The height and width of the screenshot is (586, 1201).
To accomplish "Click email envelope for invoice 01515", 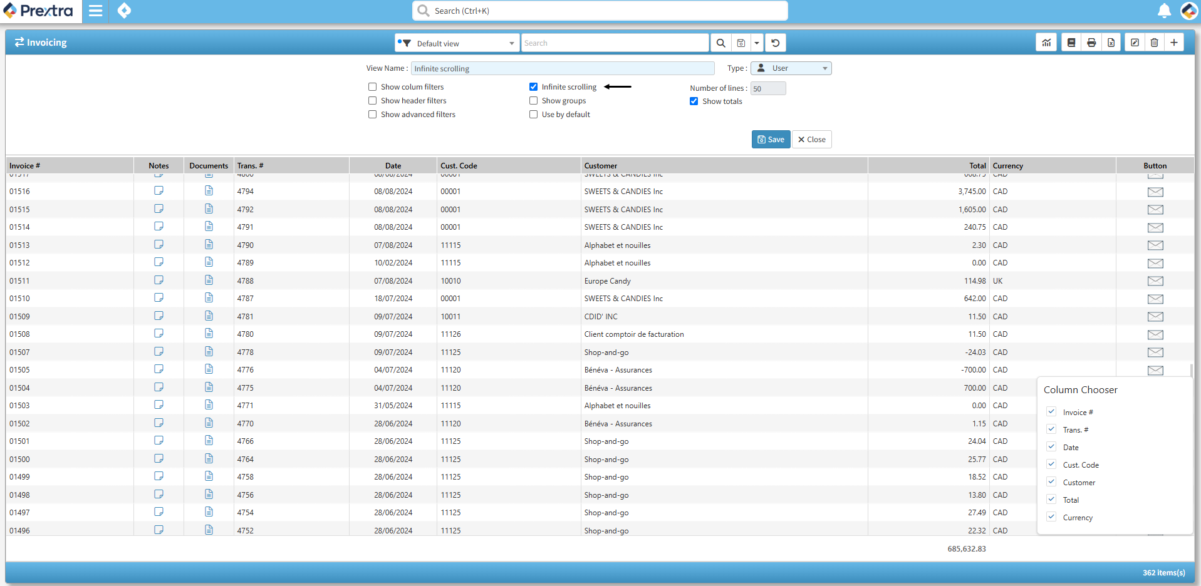I will [x=1155, y=210].
